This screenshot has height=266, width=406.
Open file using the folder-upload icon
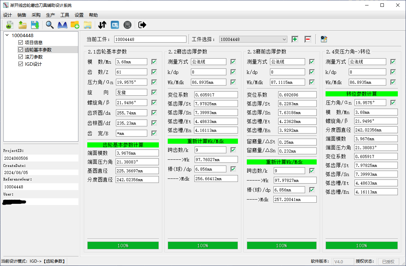(x=22, y=25)
